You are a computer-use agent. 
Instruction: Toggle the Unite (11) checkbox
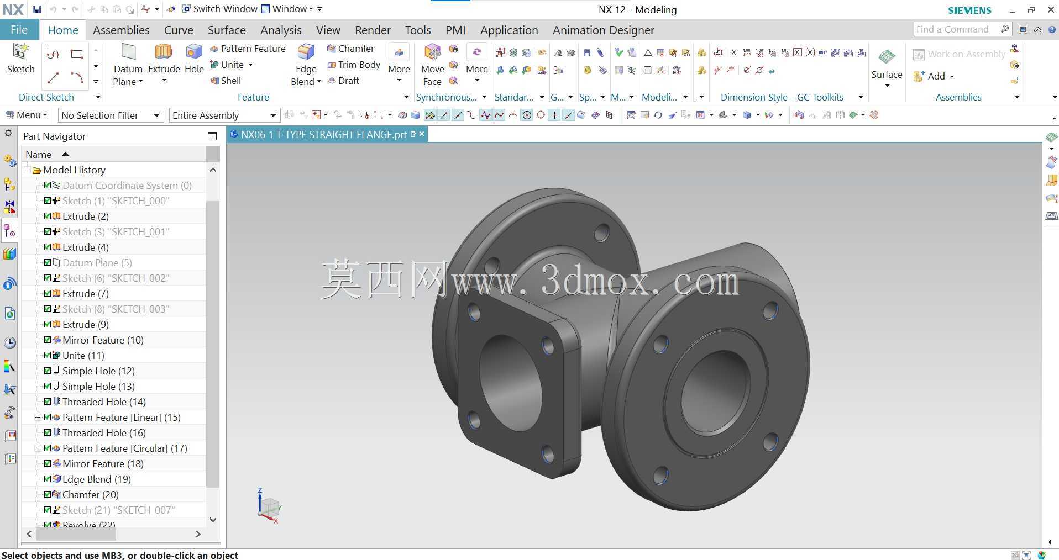coord(48,355)
